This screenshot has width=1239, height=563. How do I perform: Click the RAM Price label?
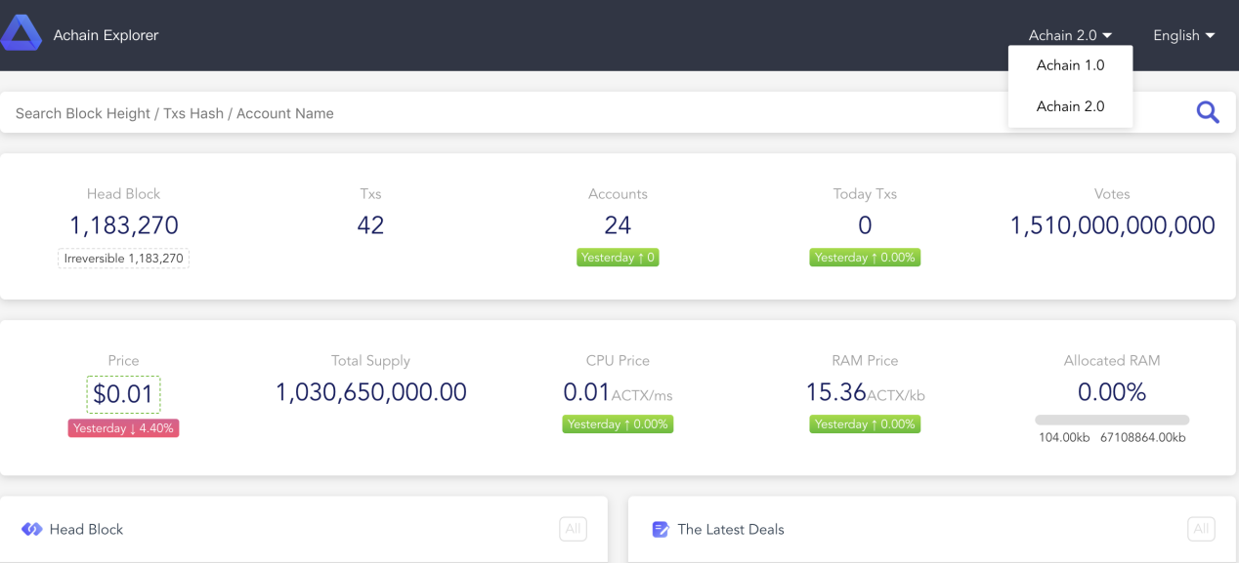(x=865, y=361)
